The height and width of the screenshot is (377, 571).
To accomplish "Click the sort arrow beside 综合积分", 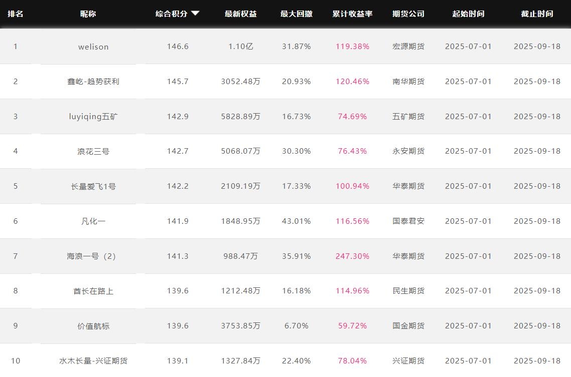I will (195, 14).
